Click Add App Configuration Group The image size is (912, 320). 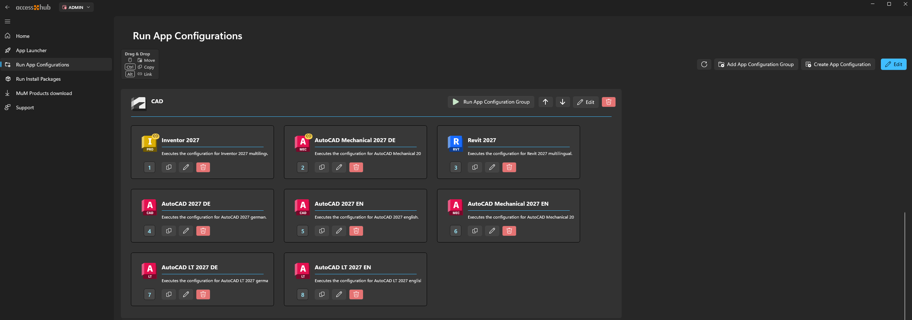coord(756,64)
